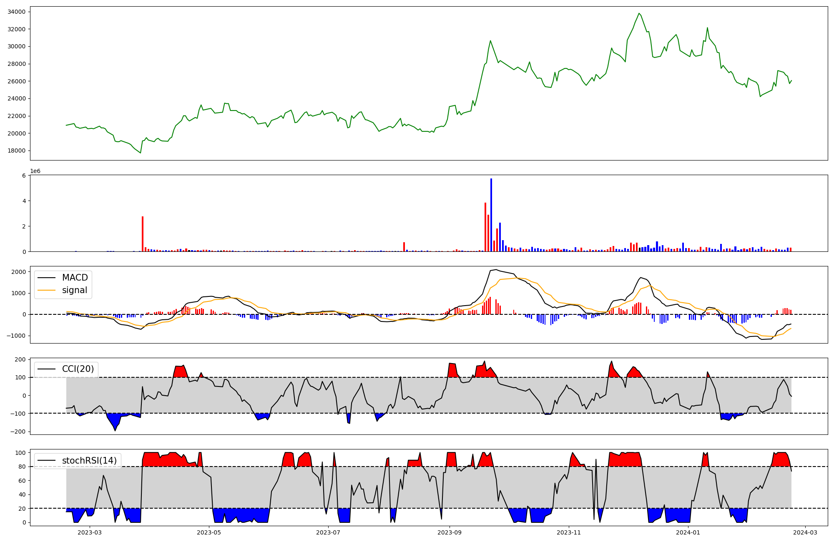Click the CCI(20) legend label
834x542 pixels.
[78, 369]
